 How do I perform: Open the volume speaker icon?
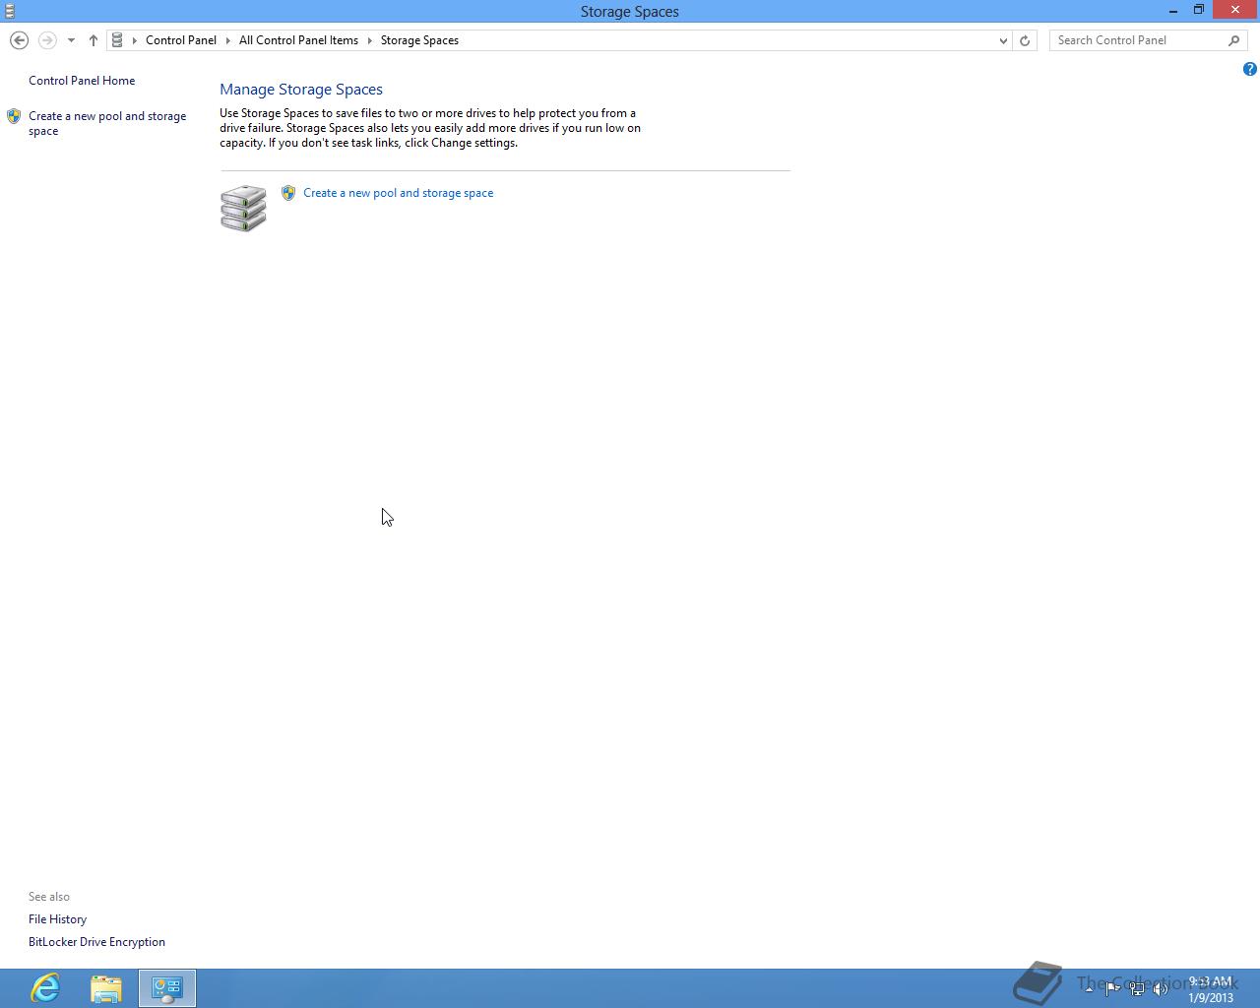(x=1161, y=989)
